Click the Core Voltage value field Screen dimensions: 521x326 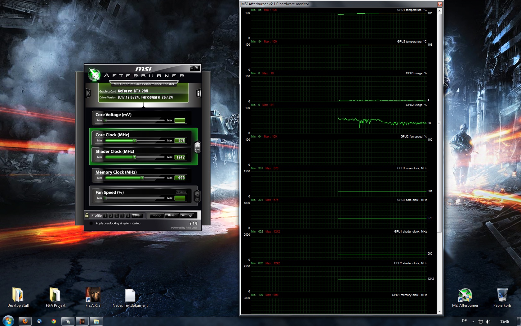click(180, 120)
